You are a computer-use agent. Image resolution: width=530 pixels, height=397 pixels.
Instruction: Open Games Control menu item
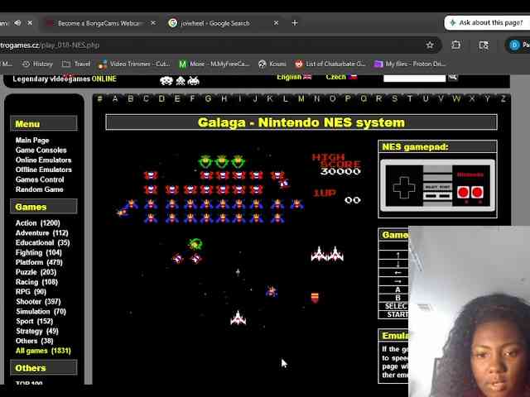tap(40, 179)
